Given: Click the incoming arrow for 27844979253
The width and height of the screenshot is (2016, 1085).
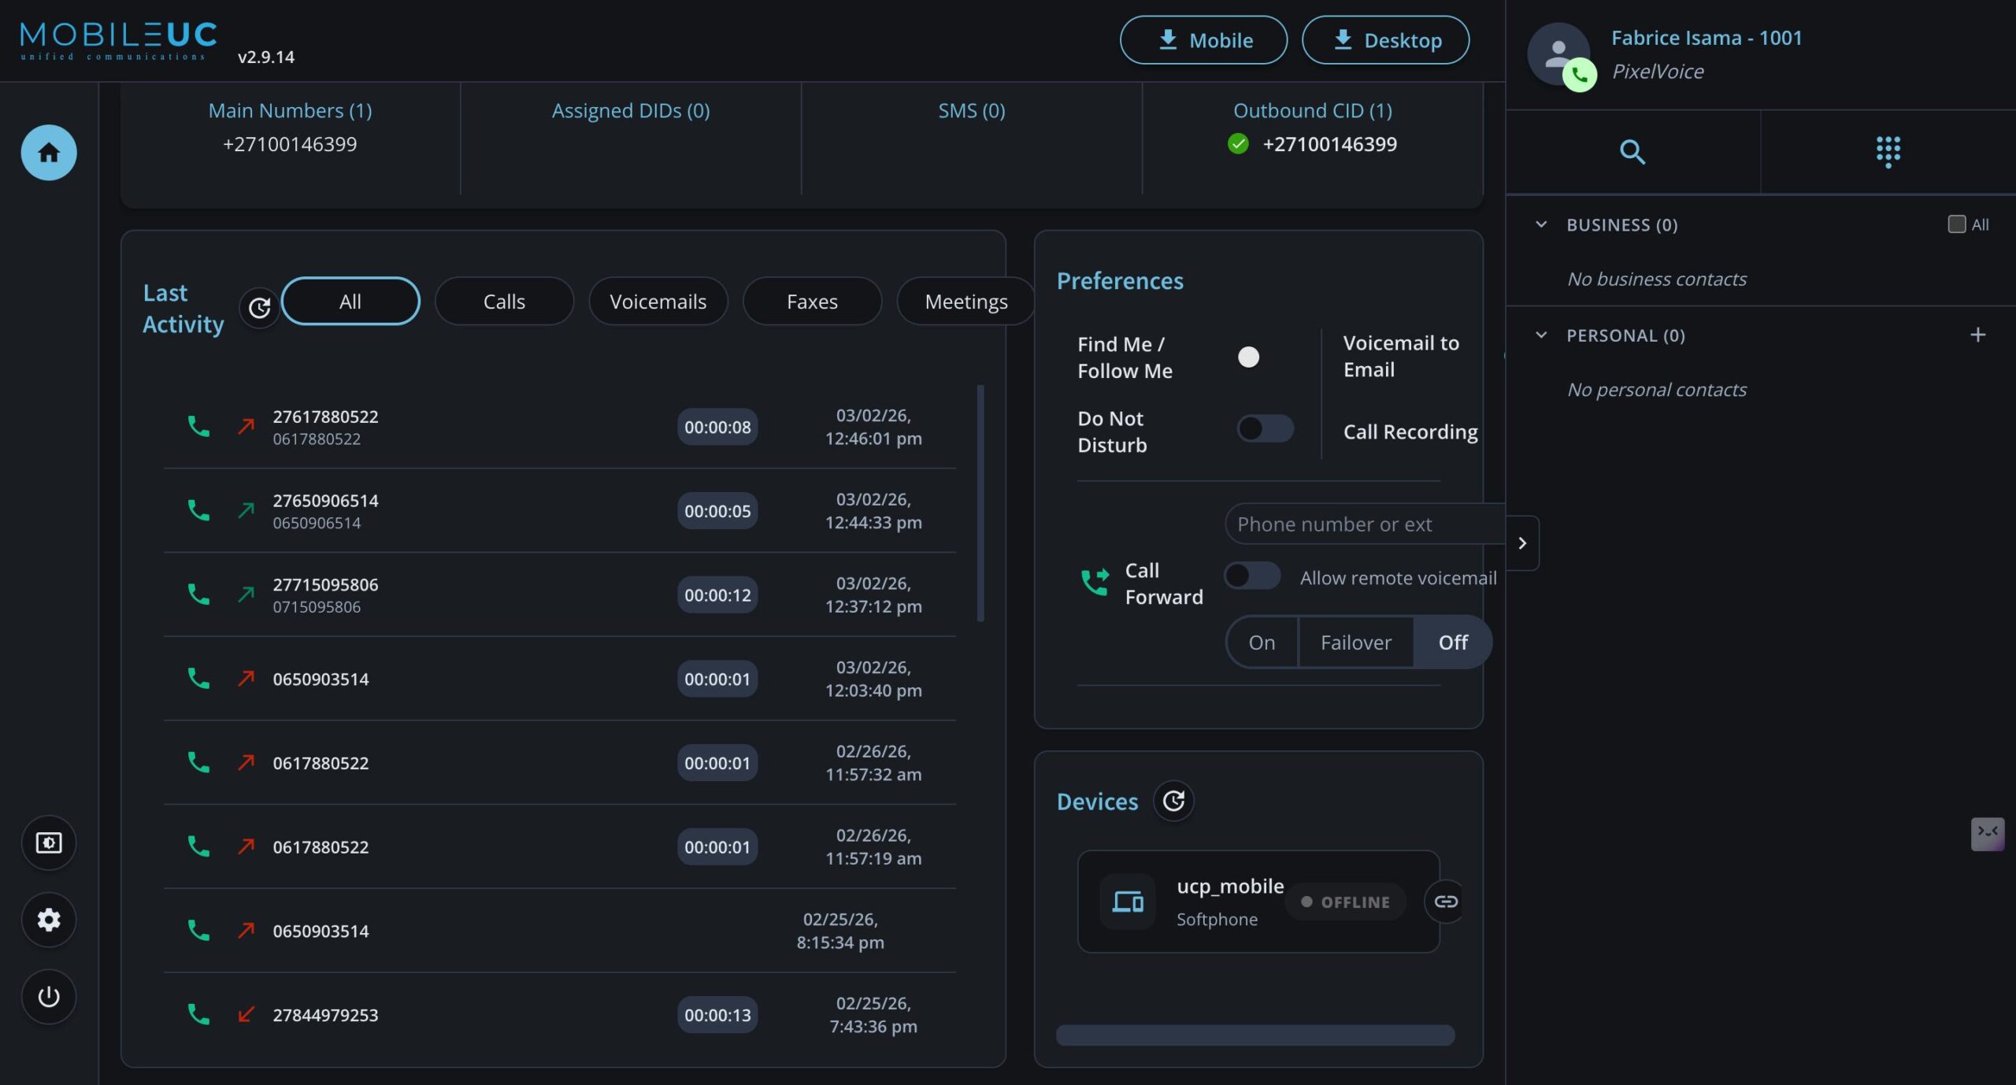Looking at the screenshot, I should 246,1014.
